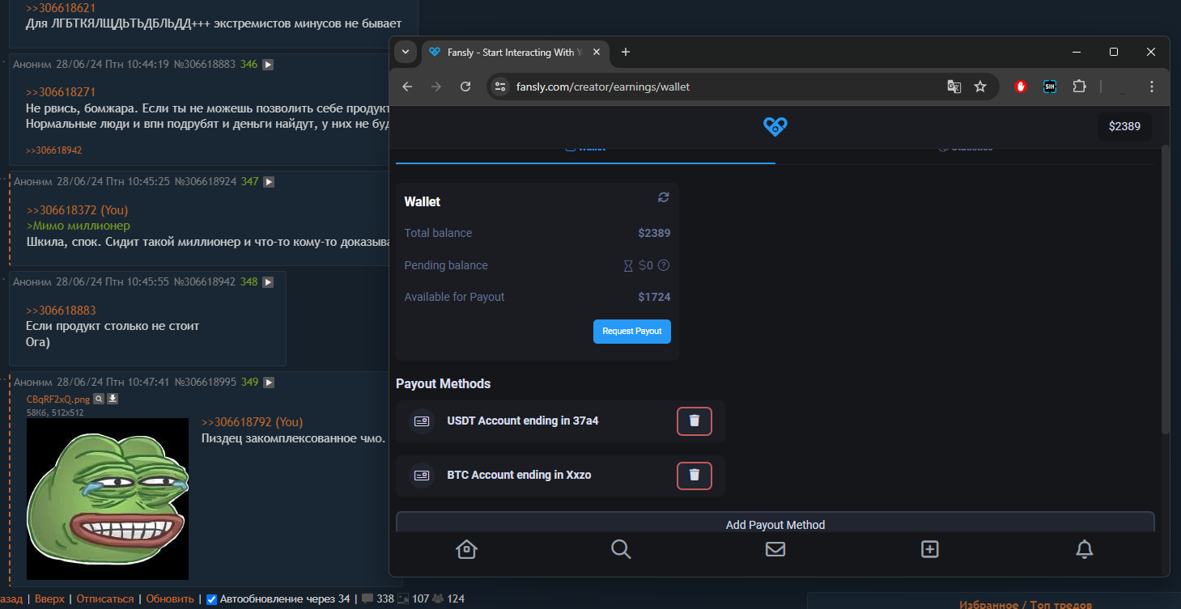Image resolution: width=1181 pixels, height=609 pixels.
Task: Refresh the Wallet balance icon
Action: tap(664, 197)
